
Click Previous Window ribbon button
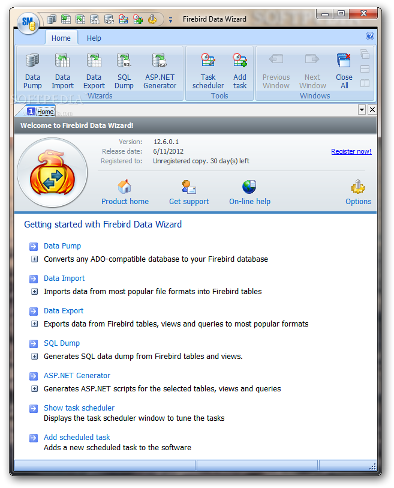[276, 71]
